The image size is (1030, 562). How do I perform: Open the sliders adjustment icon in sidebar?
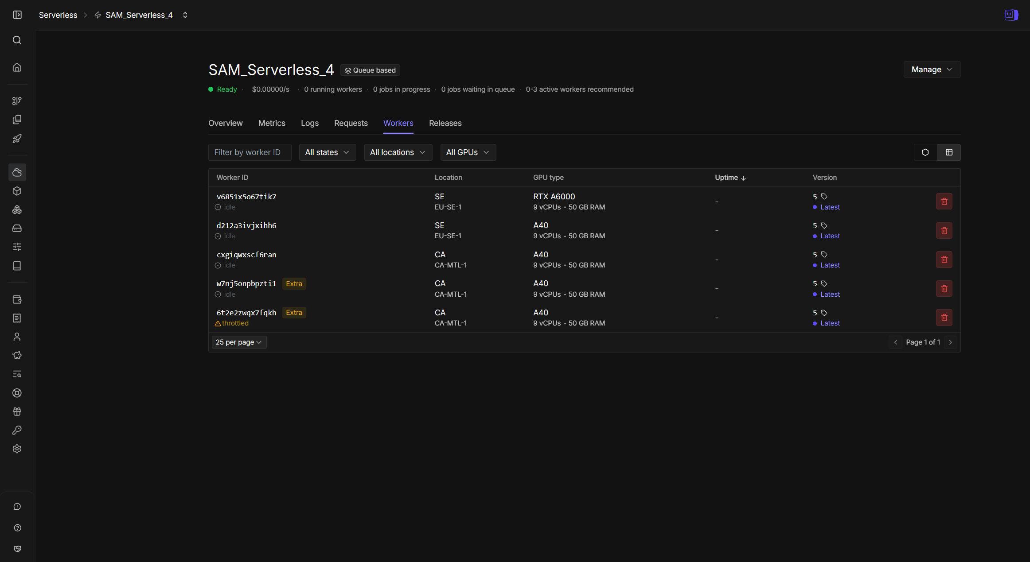tap(17, 247)
